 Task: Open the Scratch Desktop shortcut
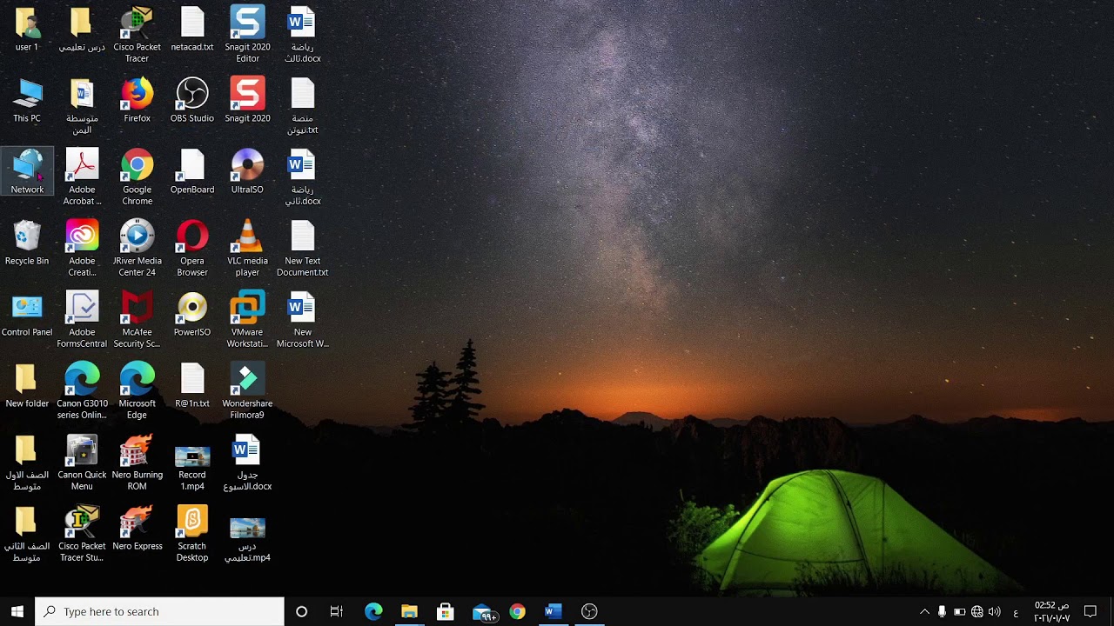pos(191,533)
